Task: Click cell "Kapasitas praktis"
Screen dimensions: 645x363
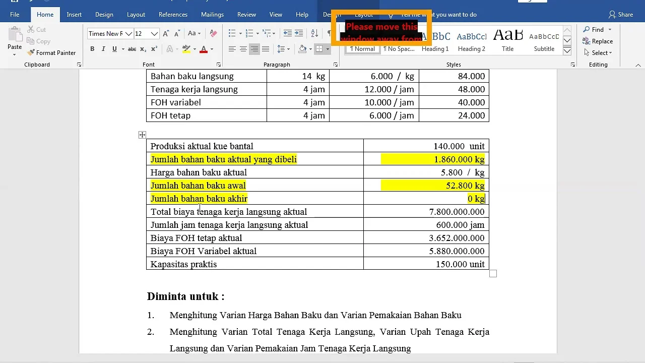Action: (255, 264)
